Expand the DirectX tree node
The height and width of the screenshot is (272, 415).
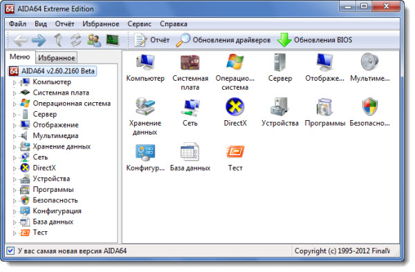pos(15,168)
